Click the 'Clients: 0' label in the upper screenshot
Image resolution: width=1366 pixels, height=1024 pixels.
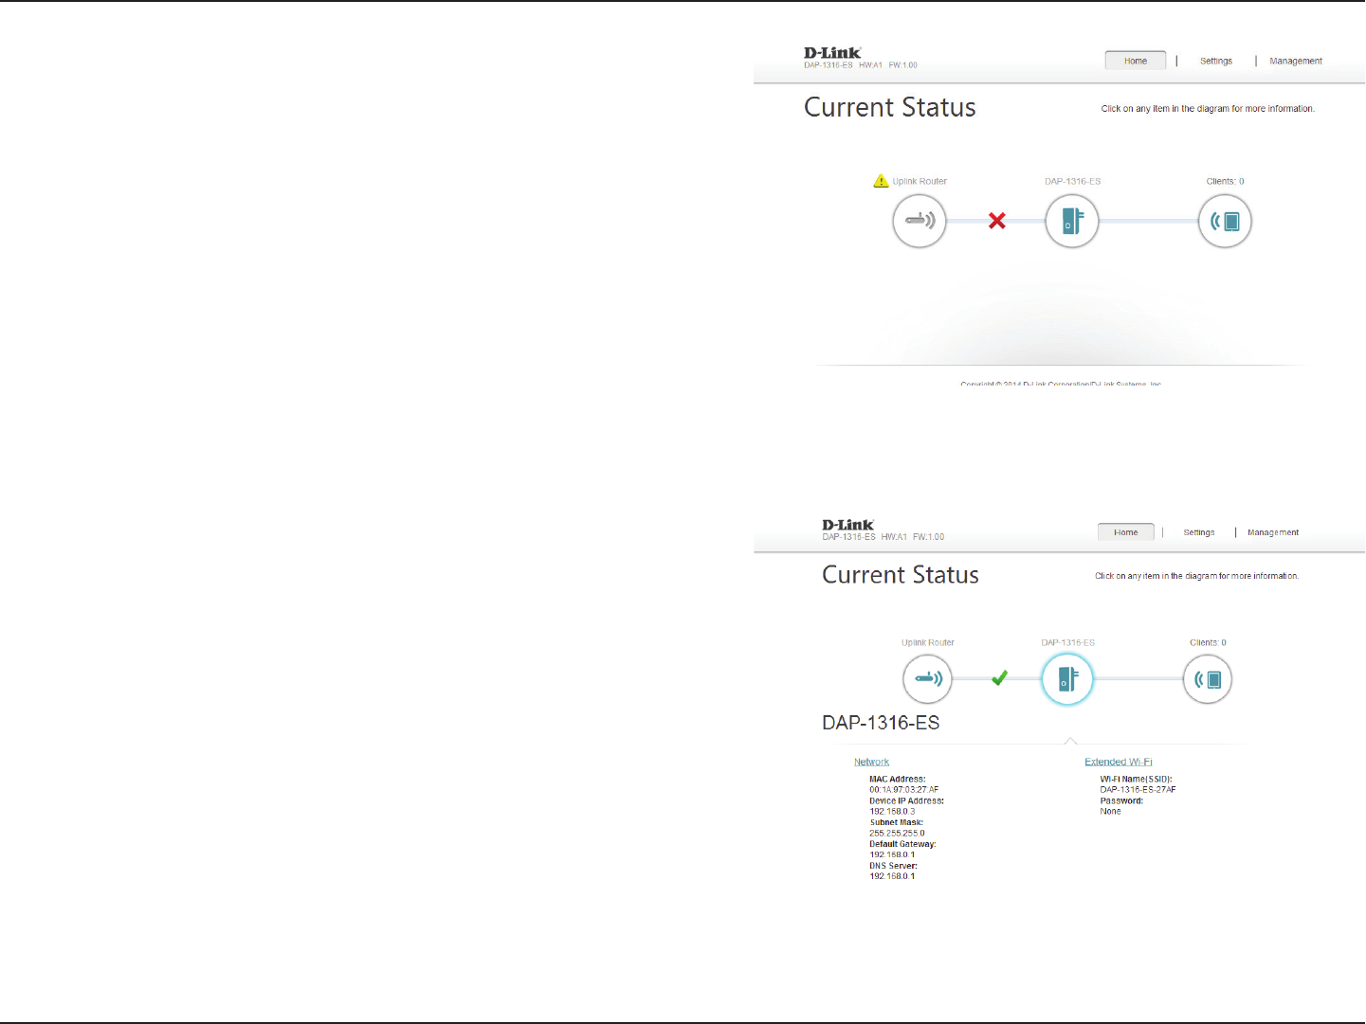[1225, 181]
